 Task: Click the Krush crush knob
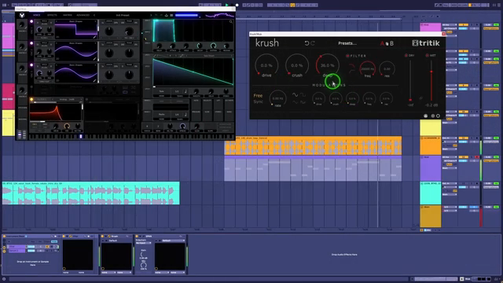[x=297, y=65]
